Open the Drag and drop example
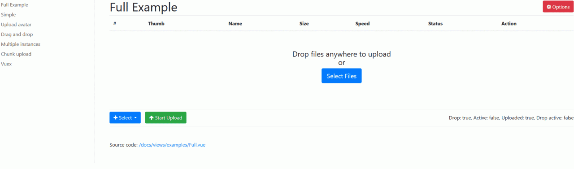574x169 pixels. point(17,35)
